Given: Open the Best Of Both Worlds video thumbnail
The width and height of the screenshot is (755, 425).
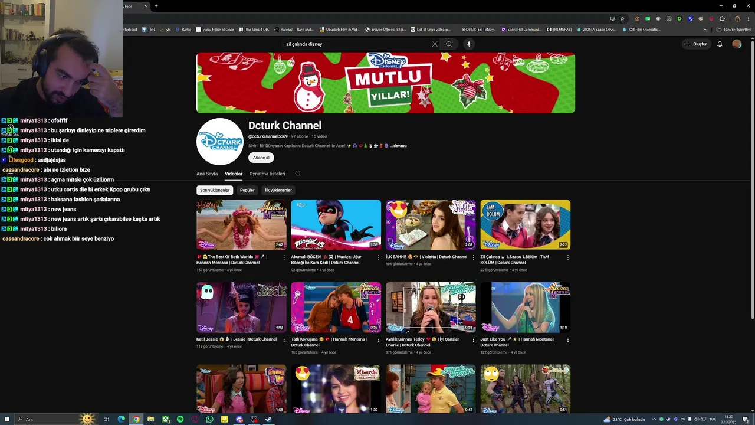Looking at the screenshot, I should [241, 225].
